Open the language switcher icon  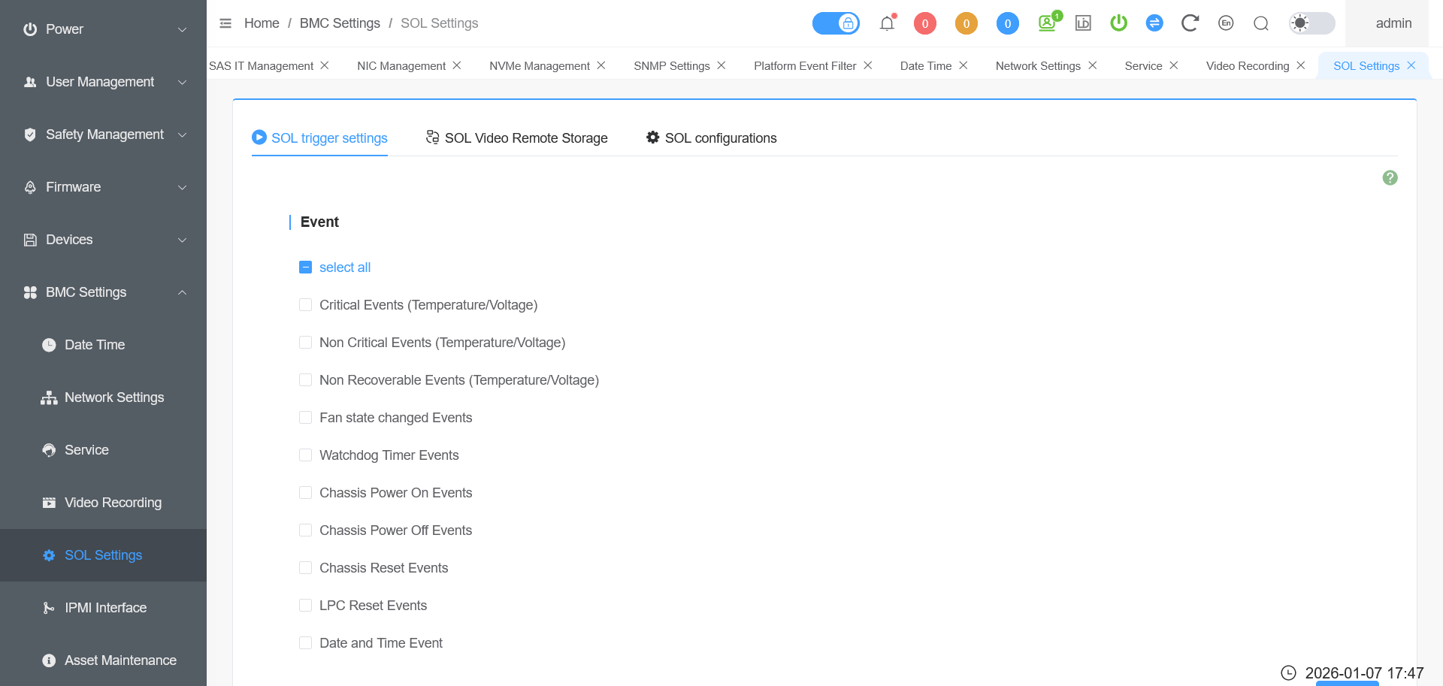1226,23
